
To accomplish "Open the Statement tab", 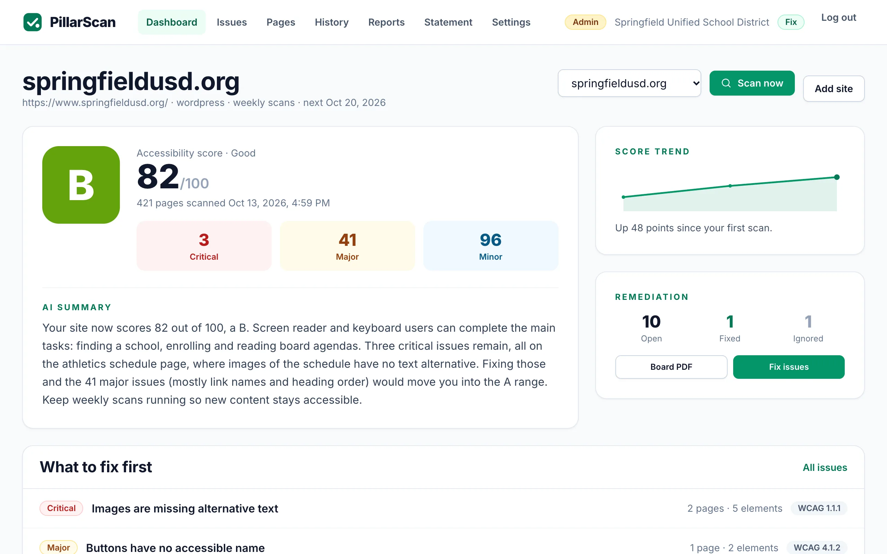I will [x=448, y=23].
